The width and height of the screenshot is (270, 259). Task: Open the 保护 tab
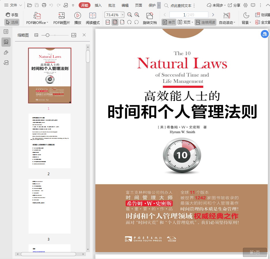point(152,5)
